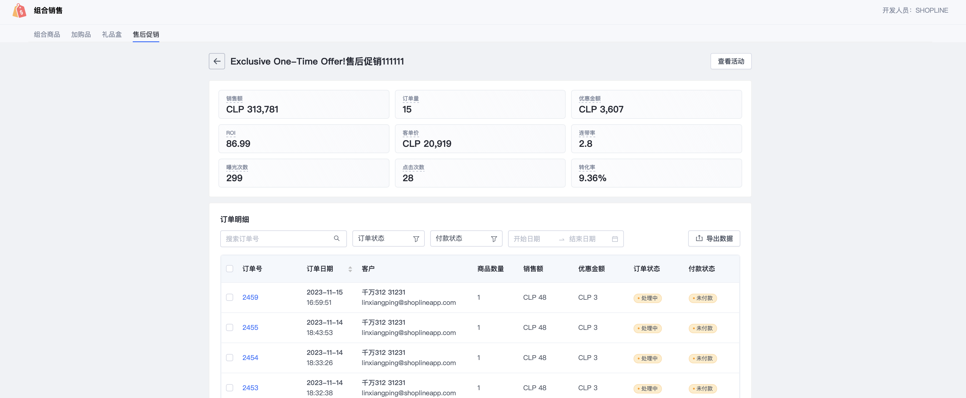This screenshot has height=398, width=966.
Task: Click the app logo shopping bag icon
Action: (19, 11)
